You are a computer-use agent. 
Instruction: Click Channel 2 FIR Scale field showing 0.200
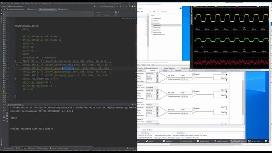point(185,93)
